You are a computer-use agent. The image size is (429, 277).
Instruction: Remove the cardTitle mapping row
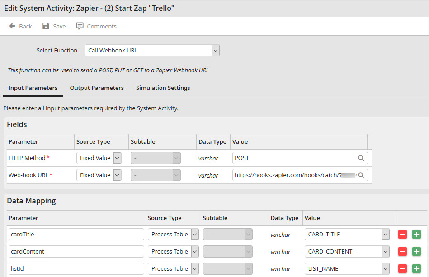tap(402, 235)
